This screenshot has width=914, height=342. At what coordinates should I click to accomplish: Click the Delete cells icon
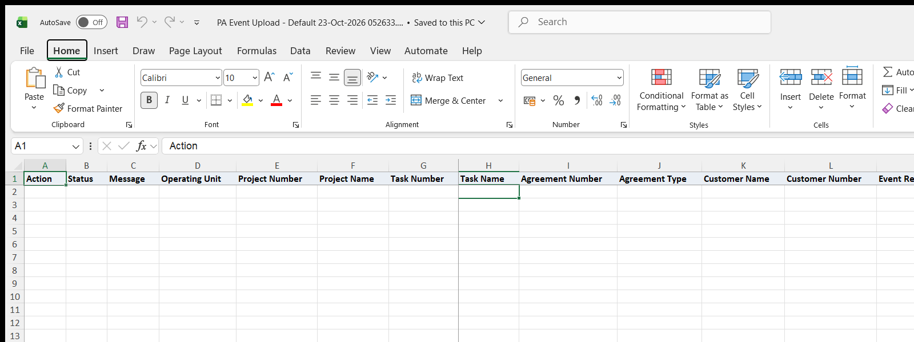pos(821,77)
